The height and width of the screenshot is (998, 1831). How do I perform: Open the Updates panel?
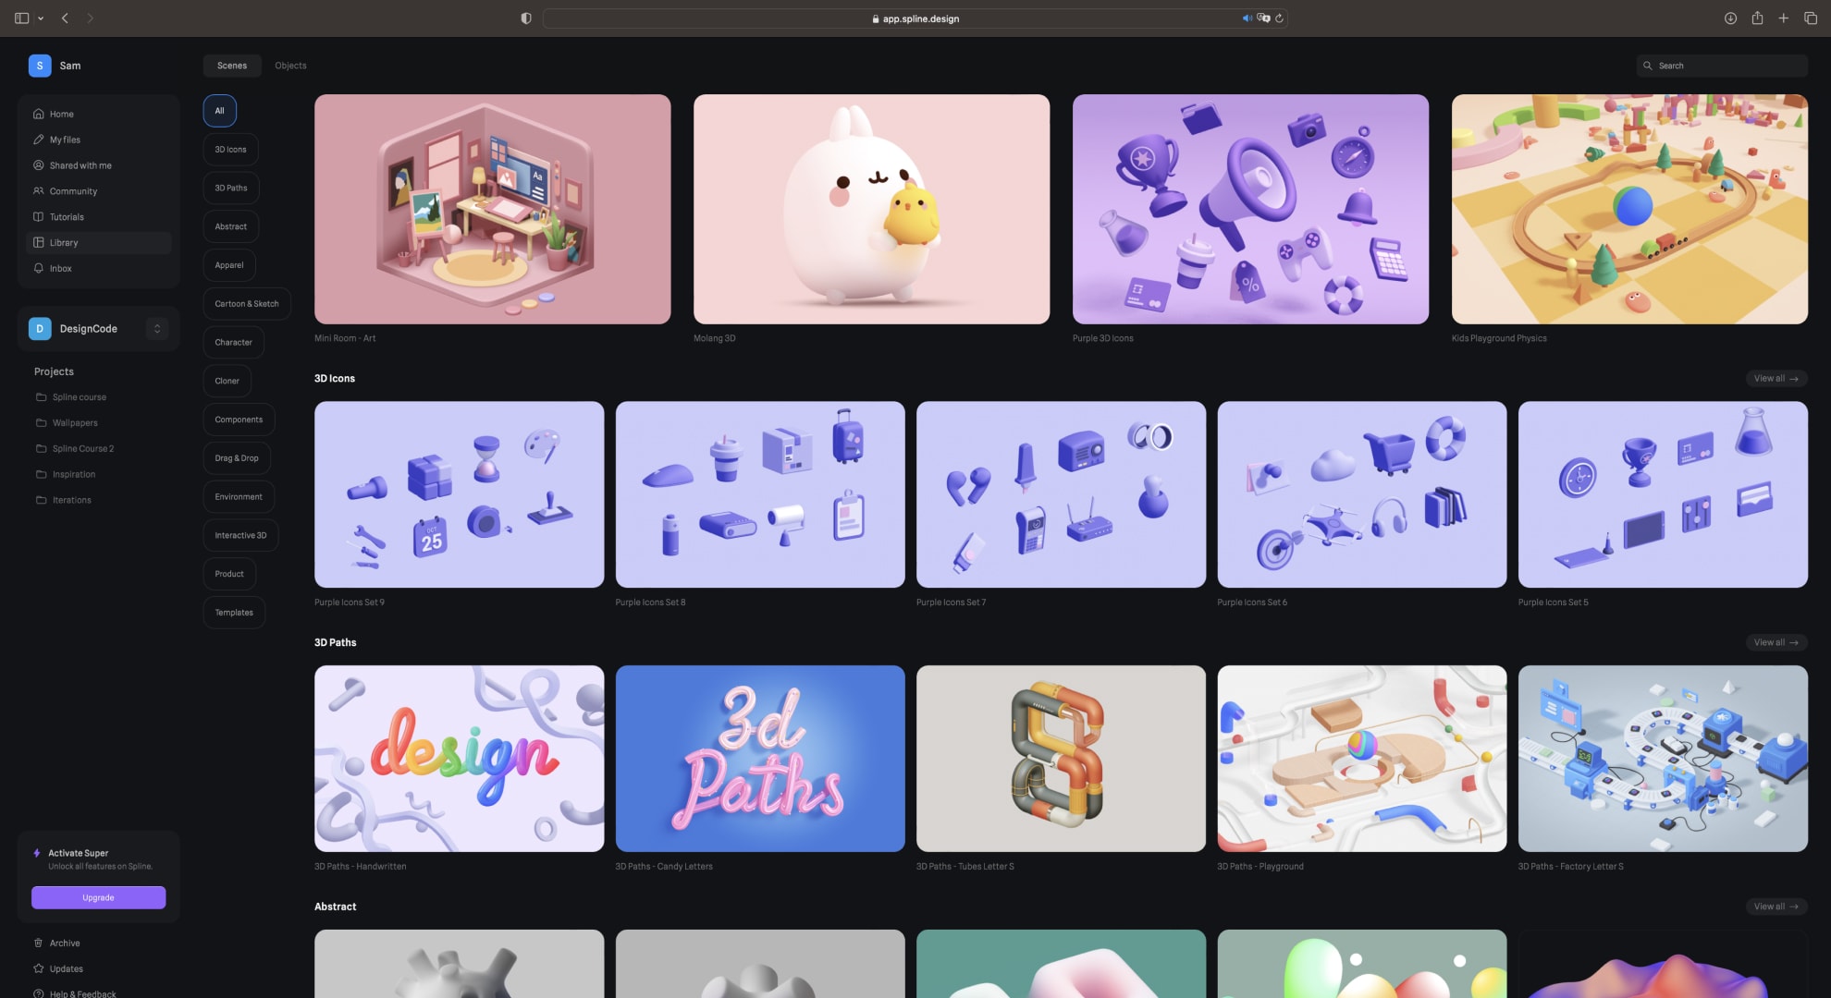pos(67,968)
